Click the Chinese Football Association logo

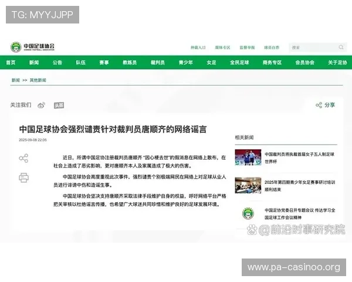[x=32, y=47]
